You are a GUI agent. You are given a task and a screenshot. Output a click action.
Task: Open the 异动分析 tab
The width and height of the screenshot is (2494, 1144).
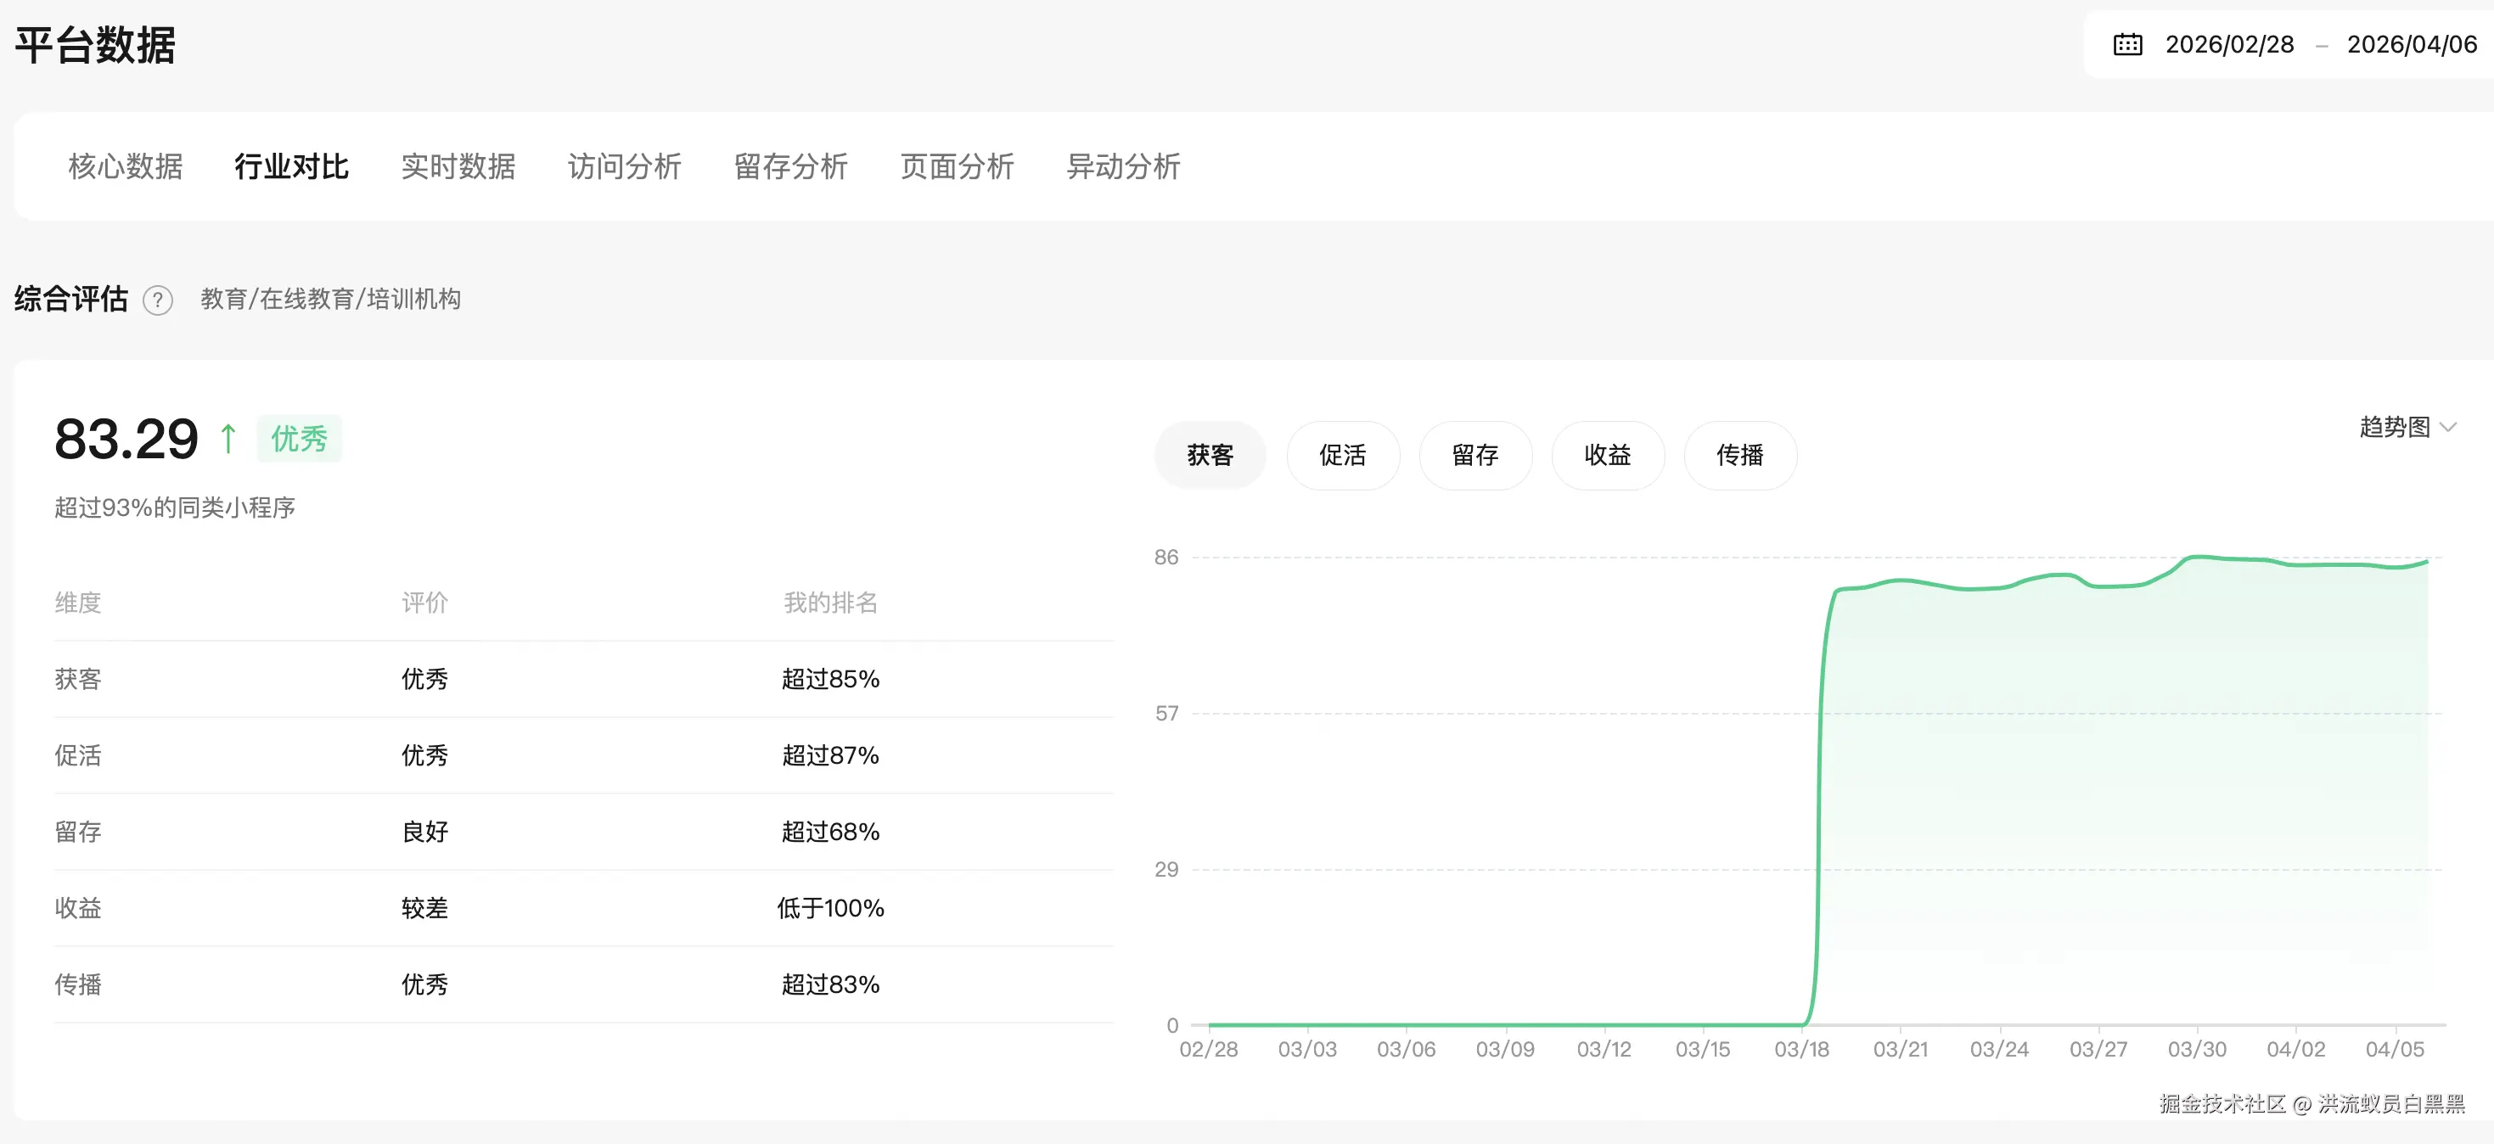(x=1123, y=166)
